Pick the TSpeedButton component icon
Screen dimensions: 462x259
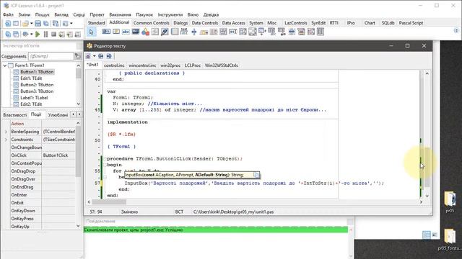point(116,32)
